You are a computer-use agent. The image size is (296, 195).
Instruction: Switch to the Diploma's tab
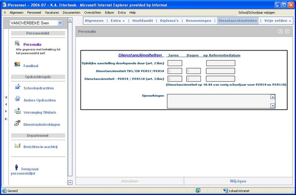tap(170, 21)
